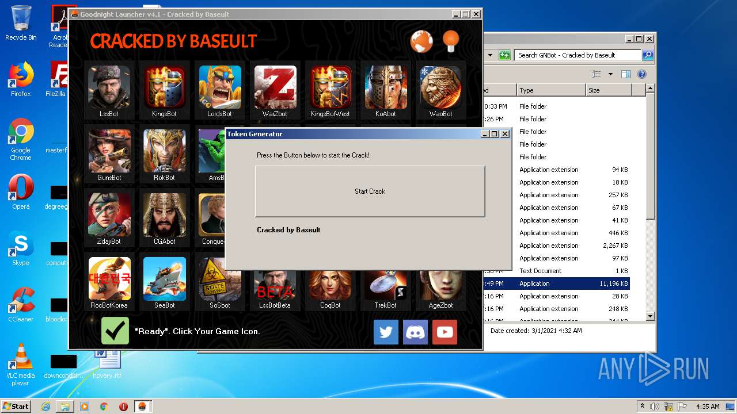Sort by Type column header
The width and height of the screenshot is (737, 414).
point(550,90)
